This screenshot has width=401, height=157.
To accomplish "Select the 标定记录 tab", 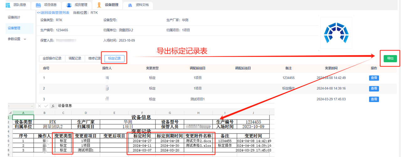I will pyautogui.click(x=114, y=58).
